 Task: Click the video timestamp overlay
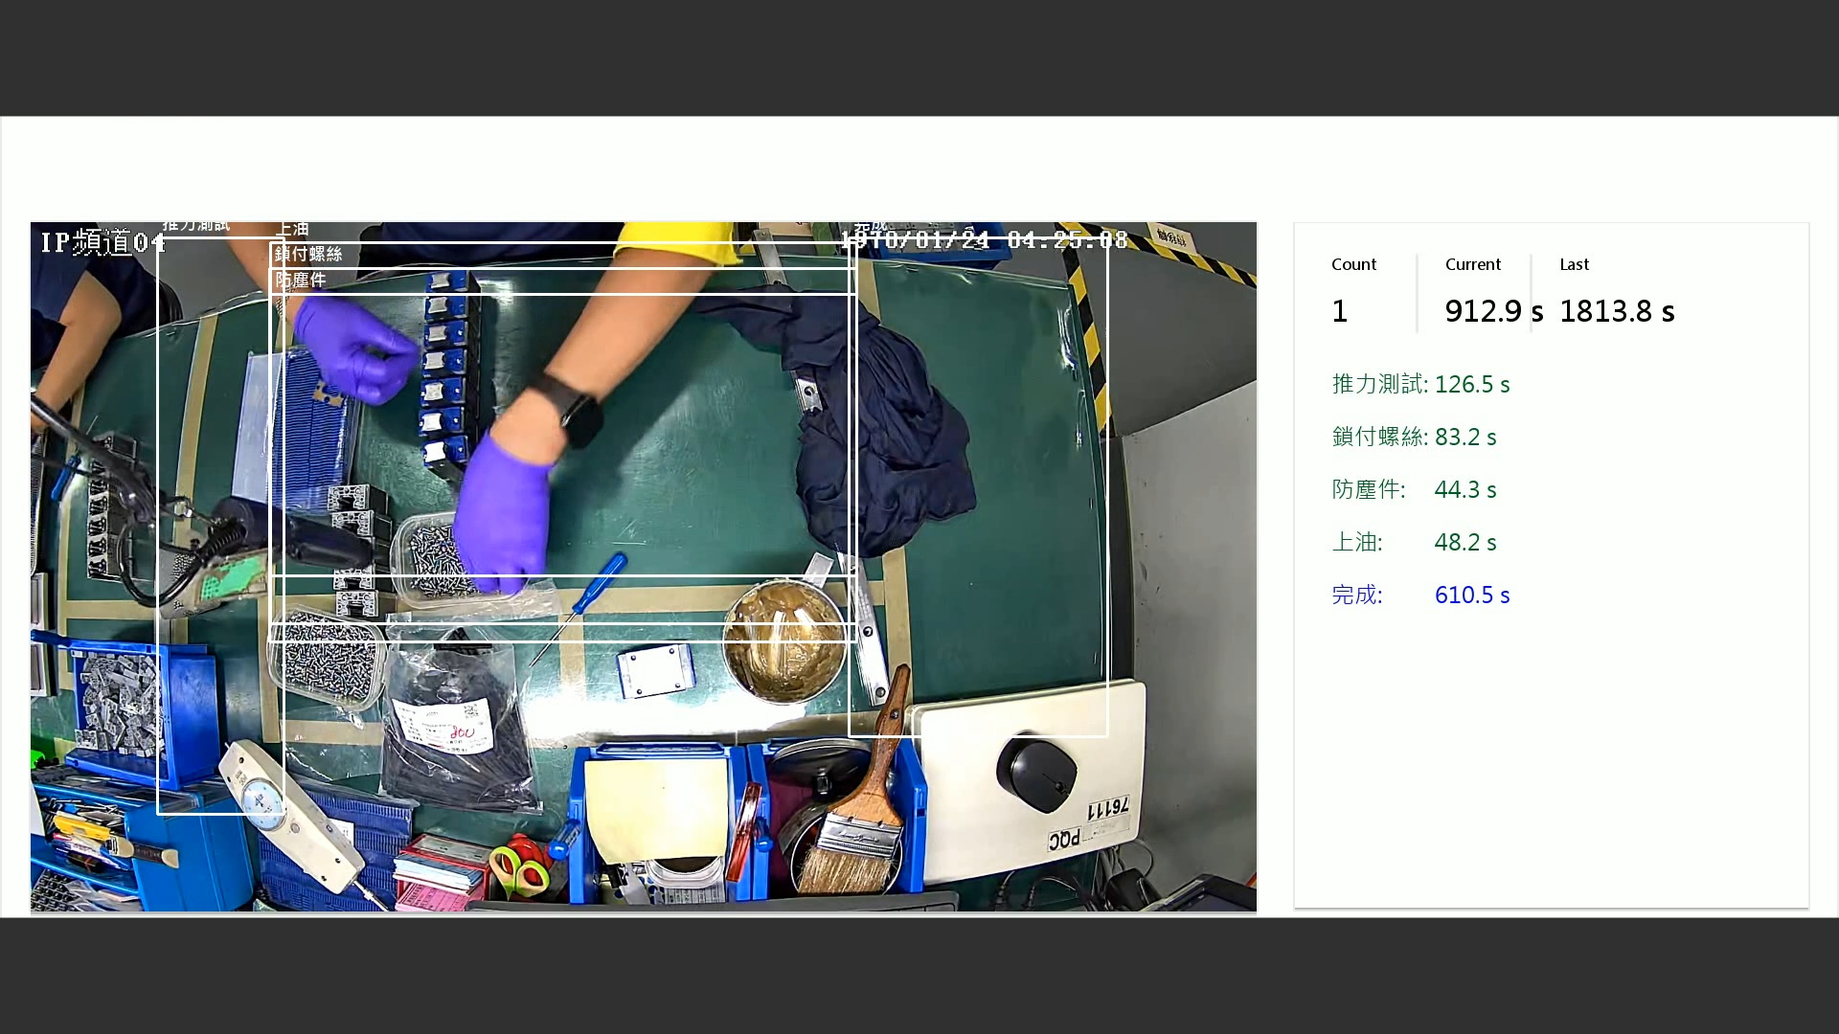985,239
